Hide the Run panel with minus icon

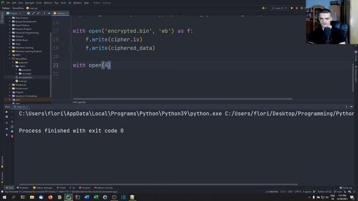[351, 107]
